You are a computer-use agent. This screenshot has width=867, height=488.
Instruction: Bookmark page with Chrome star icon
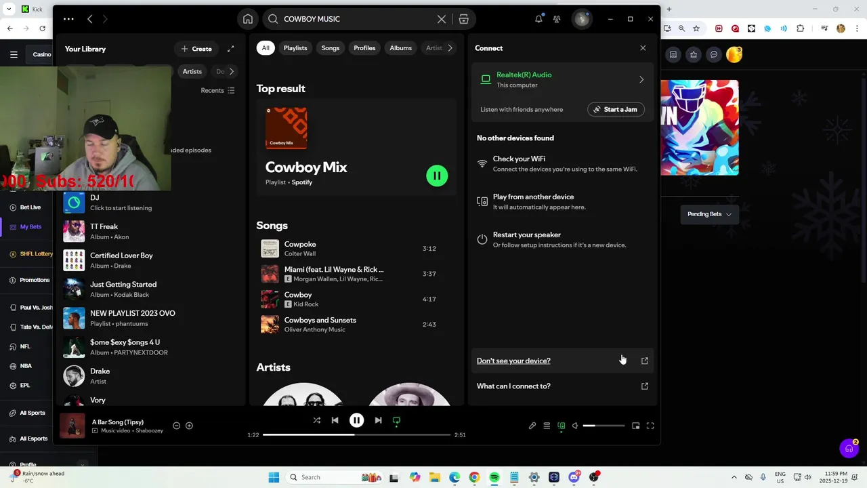pos(696,28)
